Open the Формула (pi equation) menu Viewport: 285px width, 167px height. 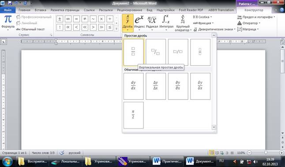pyautogui.click(x=8, y=23)
